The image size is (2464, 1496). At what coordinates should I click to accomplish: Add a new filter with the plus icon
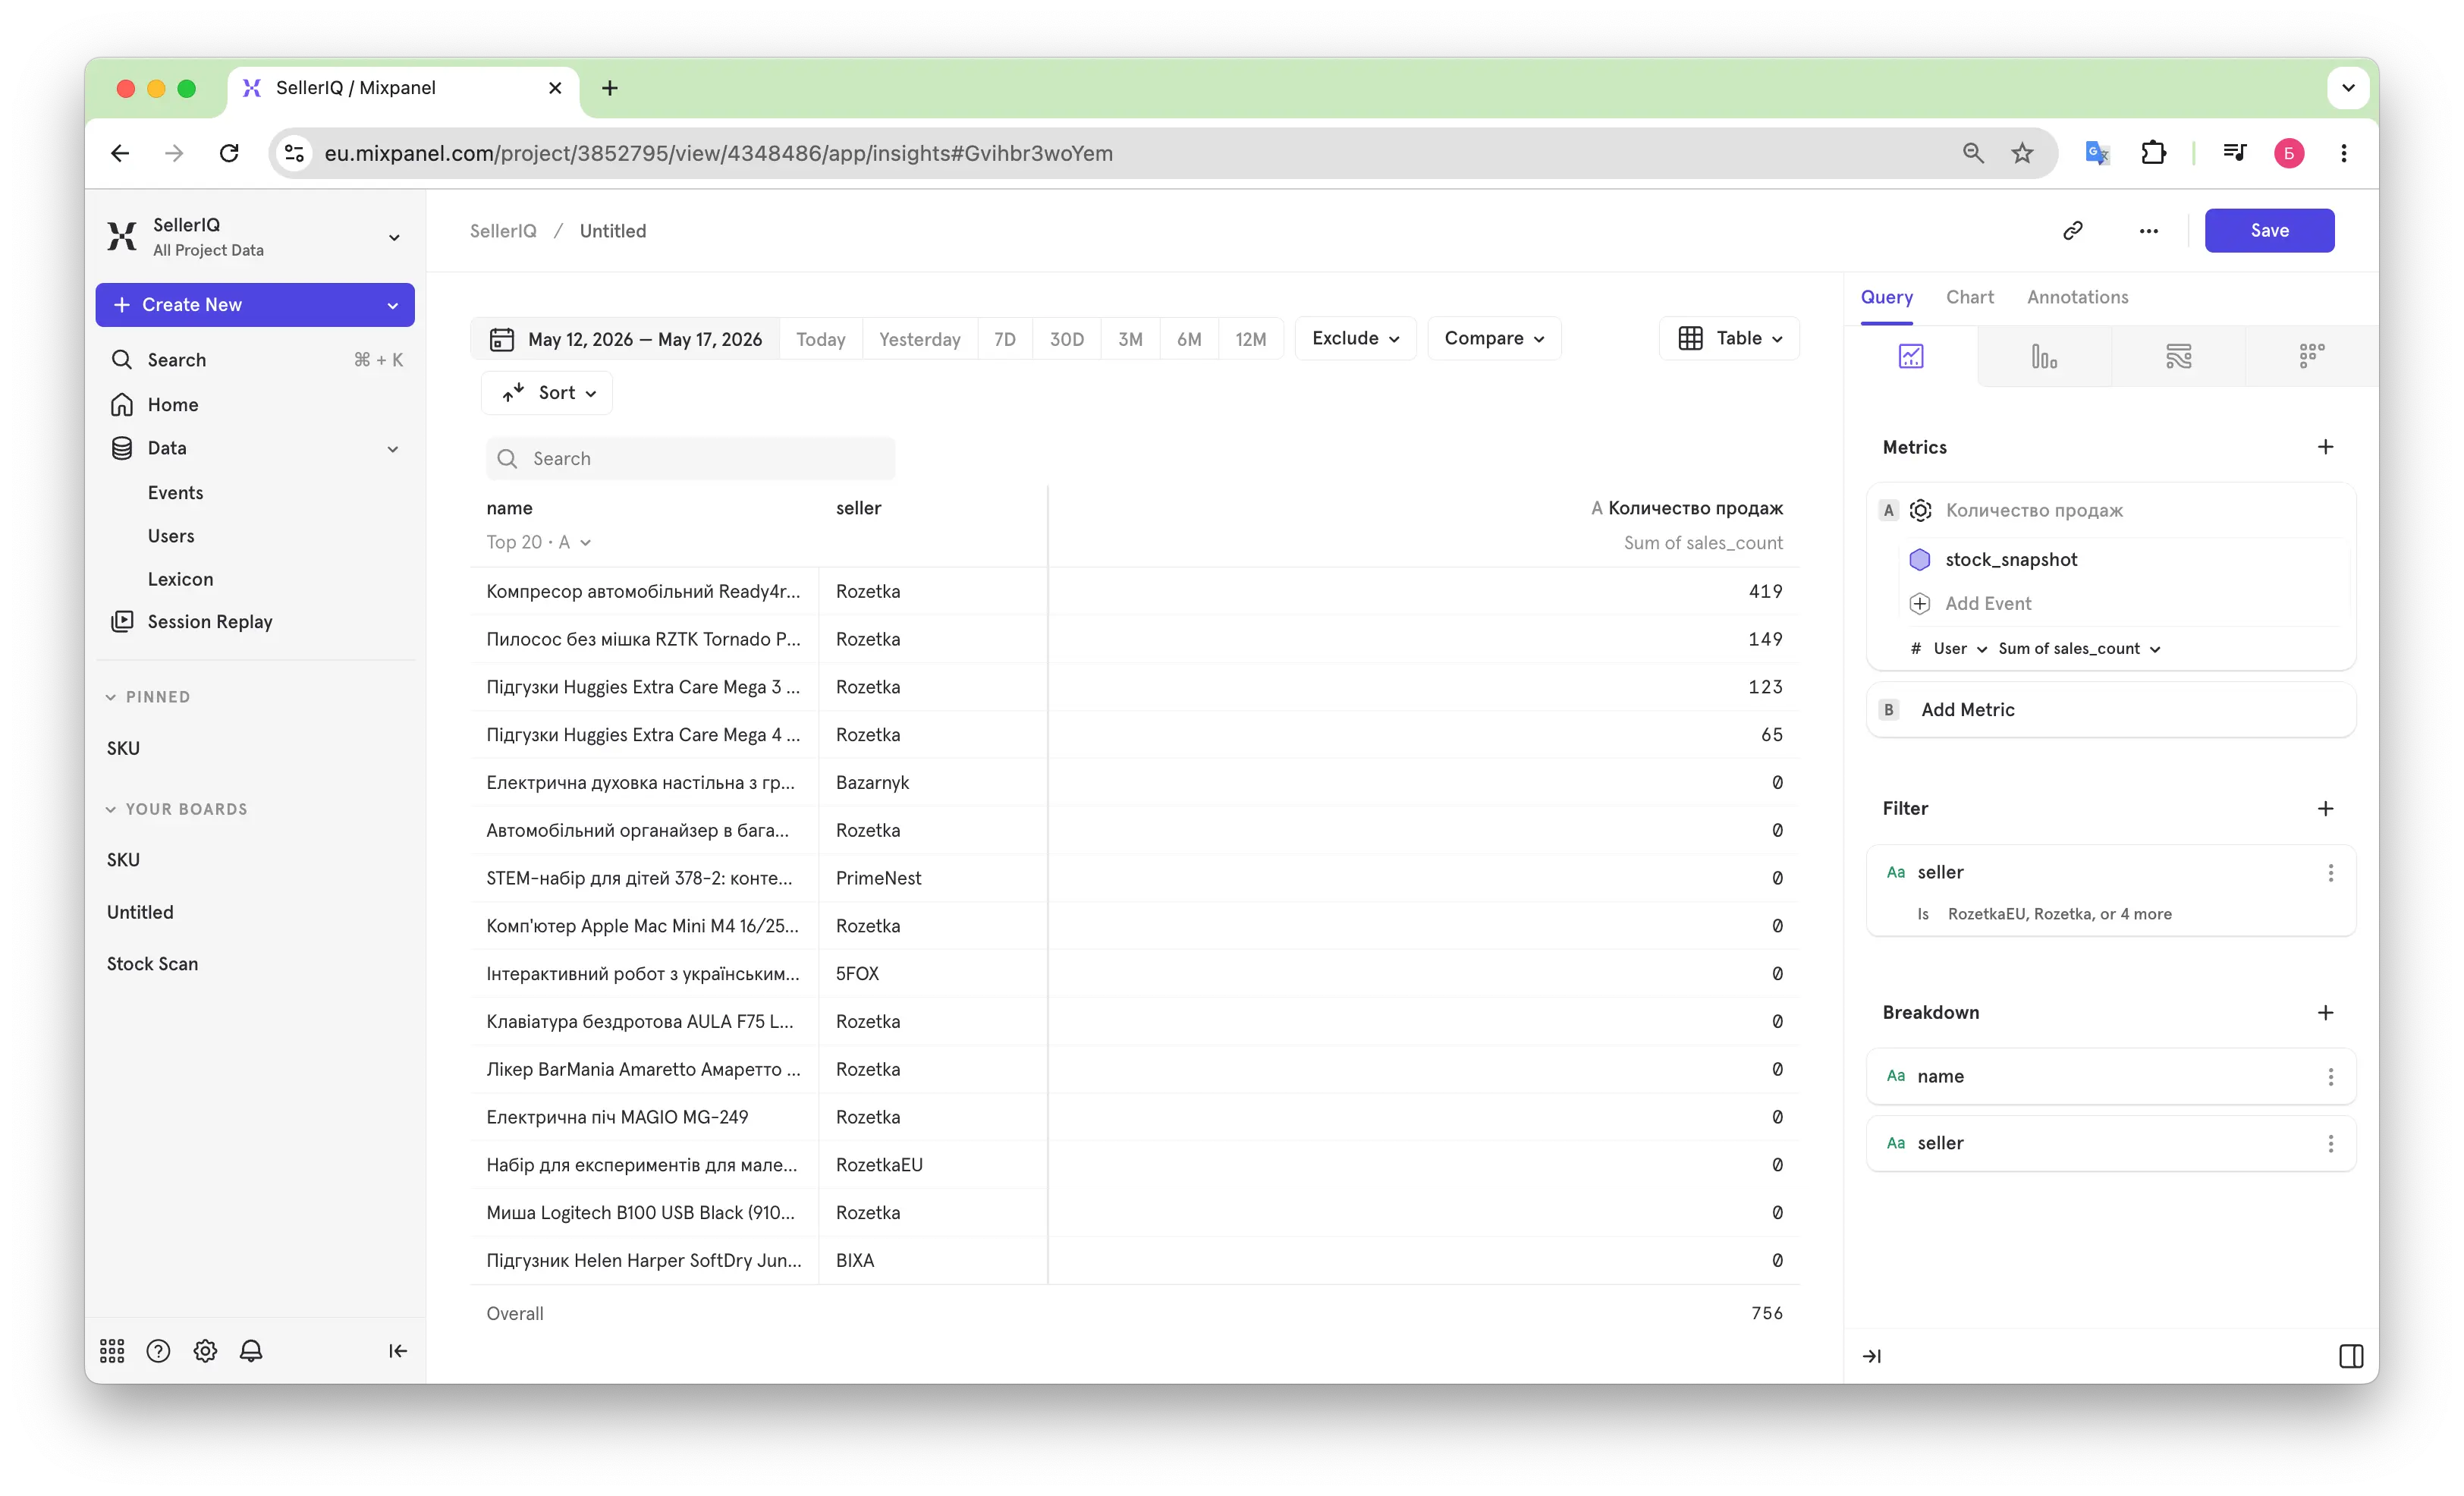pos(2325,808)
